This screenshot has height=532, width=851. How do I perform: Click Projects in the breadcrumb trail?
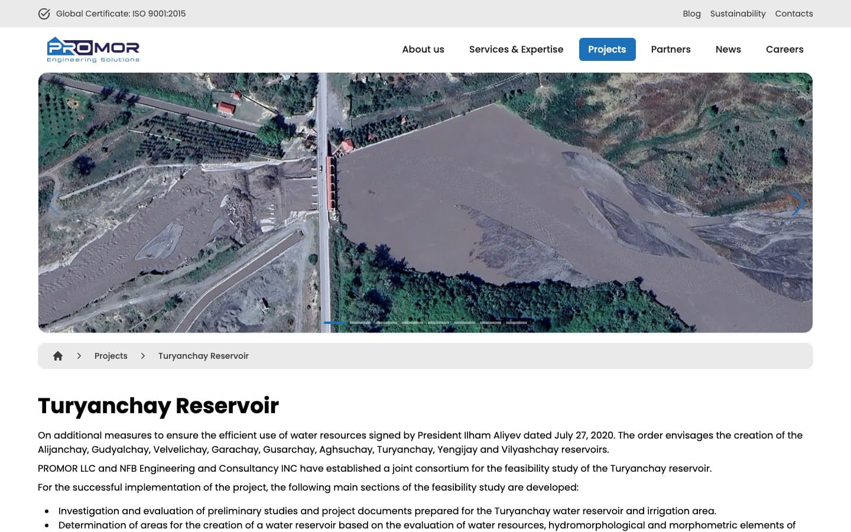[x=111, y=356]
